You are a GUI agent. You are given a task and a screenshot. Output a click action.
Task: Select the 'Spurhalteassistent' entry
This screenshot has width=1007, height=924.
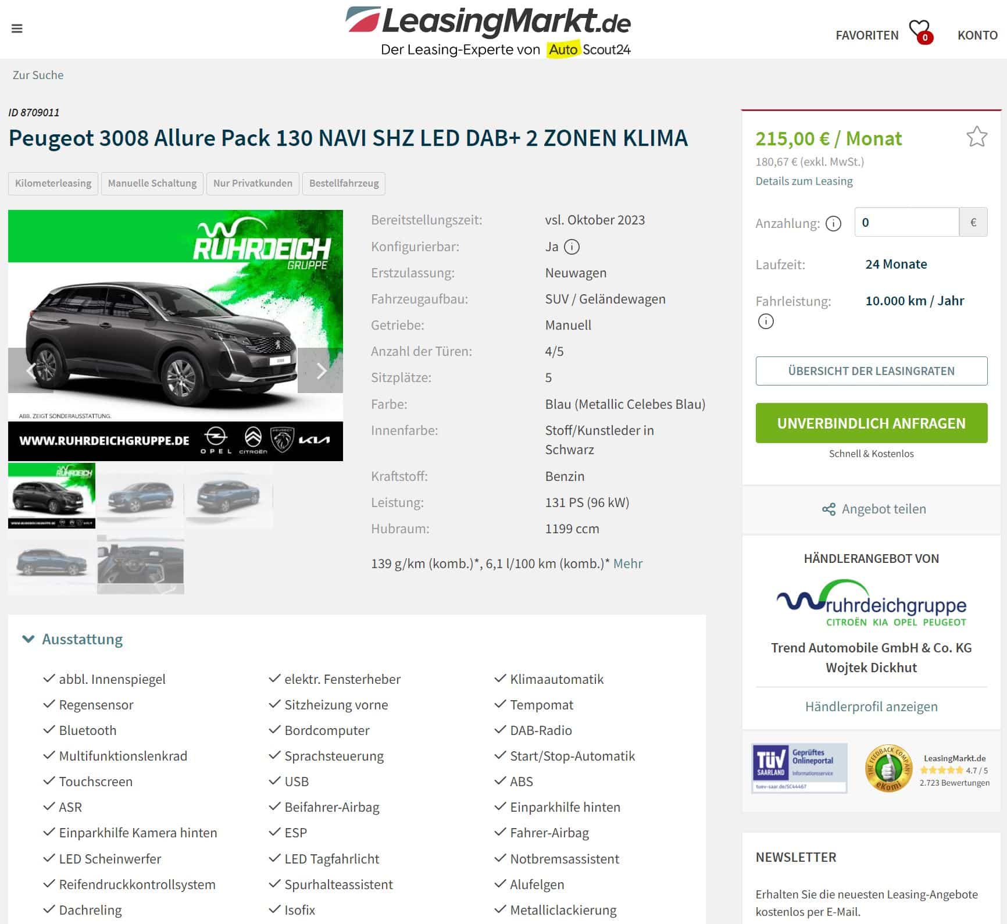338,884
